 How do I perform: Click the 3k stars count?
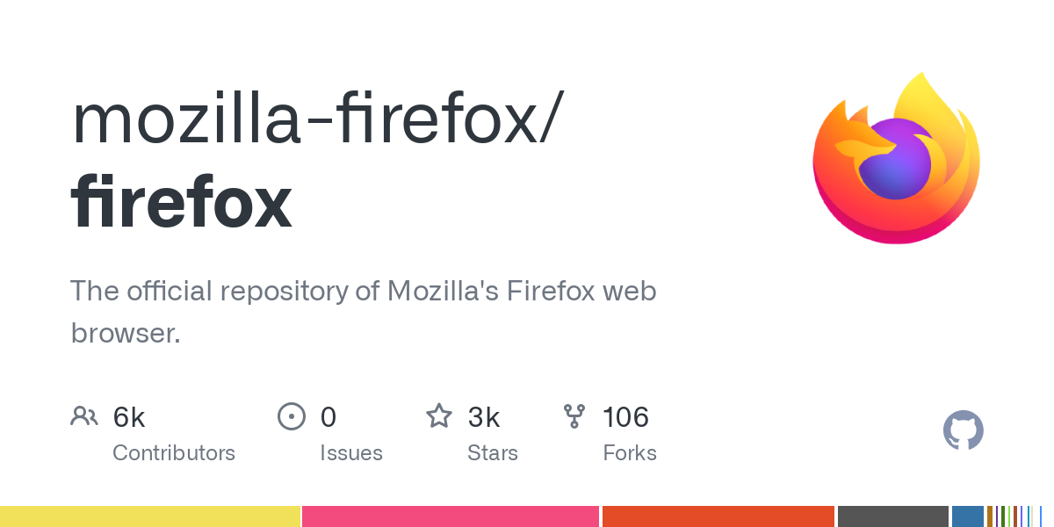(484, 417)
